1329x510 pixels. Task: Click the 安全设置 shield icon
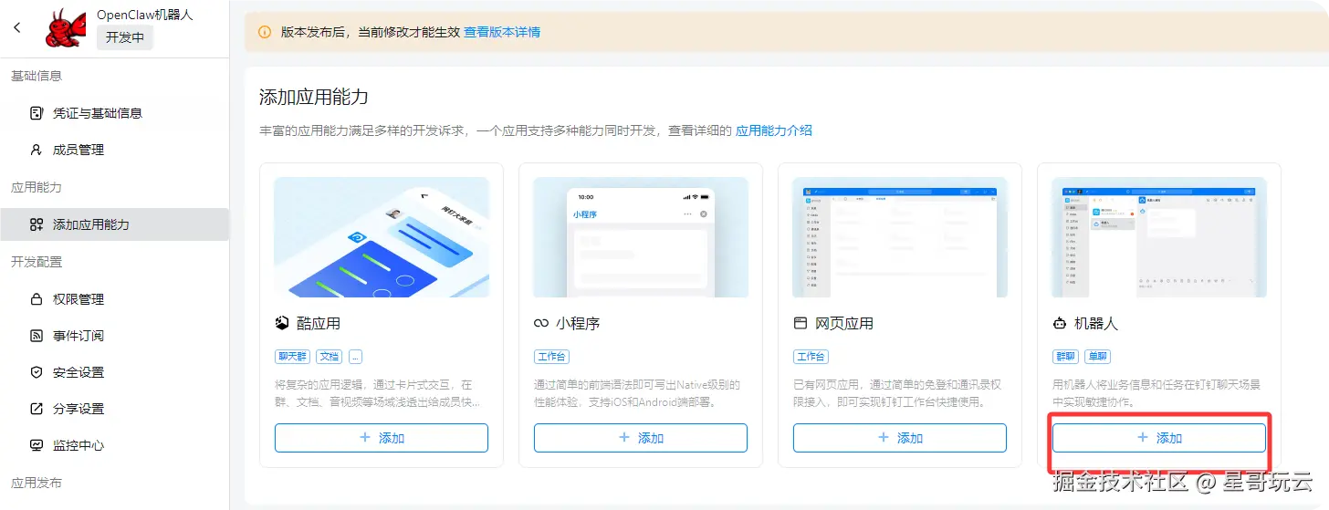pyautogui.click(x=37, y=372)
